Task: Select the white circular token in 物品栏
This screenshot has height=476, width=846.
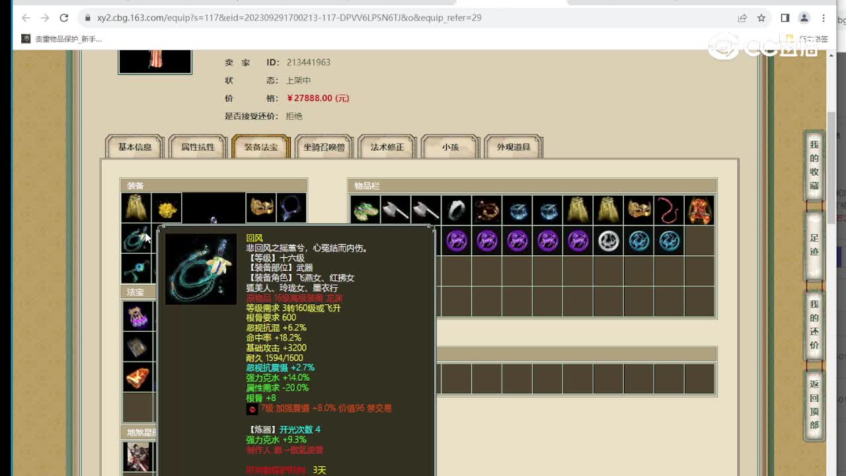Action: (608, 241)
